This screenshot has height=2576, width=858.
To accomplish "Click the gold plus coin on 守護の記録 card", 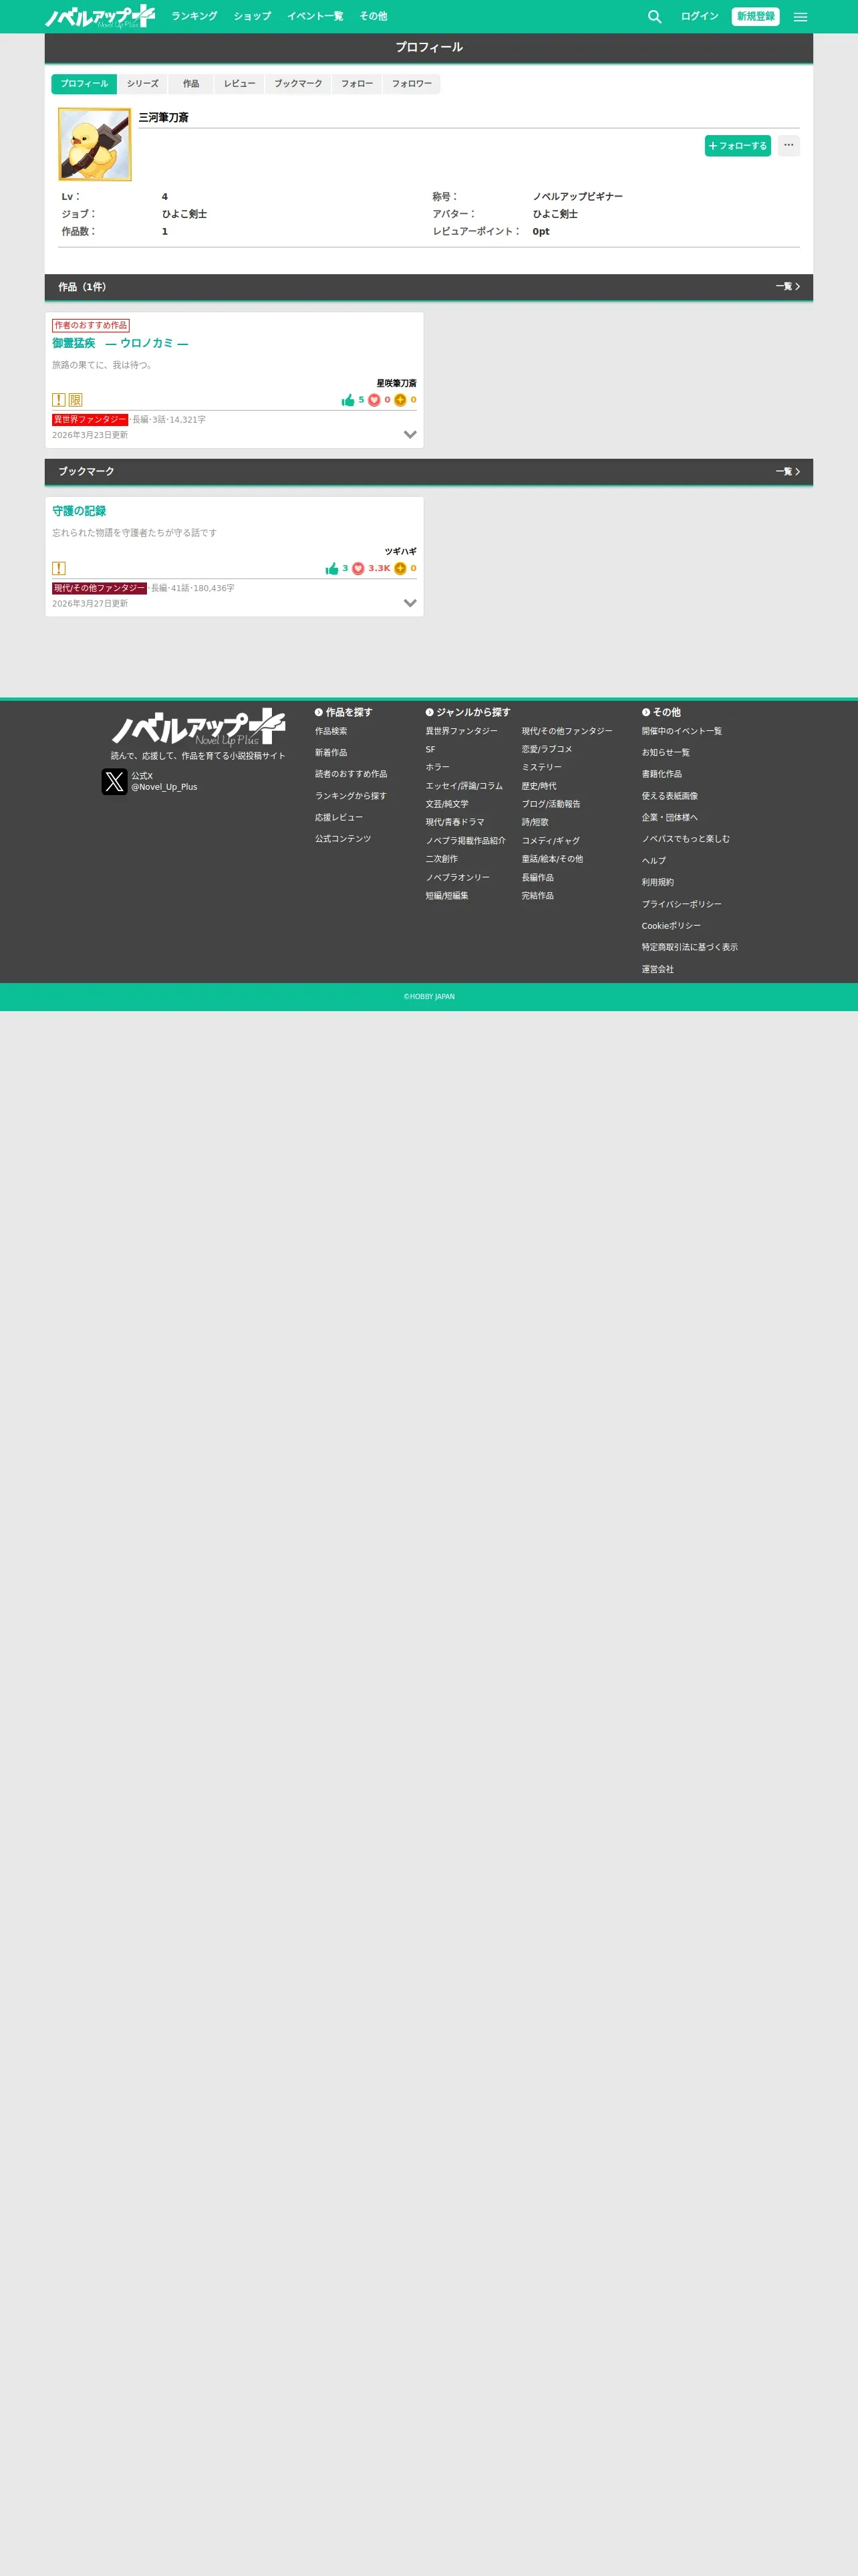I will 400,569.
